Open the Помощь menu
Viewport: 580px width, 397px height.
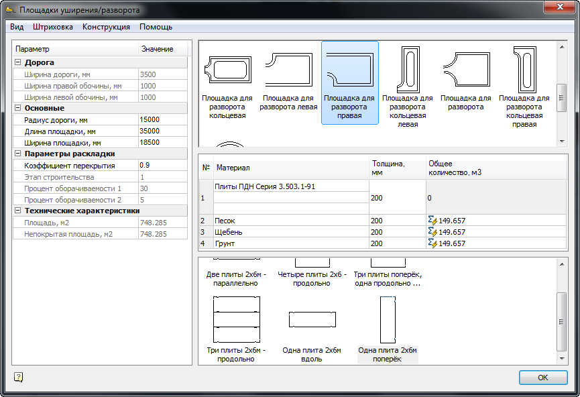click(x=156, y=27)
